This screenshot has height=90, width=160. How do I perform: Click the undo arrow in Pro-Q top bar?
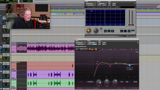[x=102, y=49]
